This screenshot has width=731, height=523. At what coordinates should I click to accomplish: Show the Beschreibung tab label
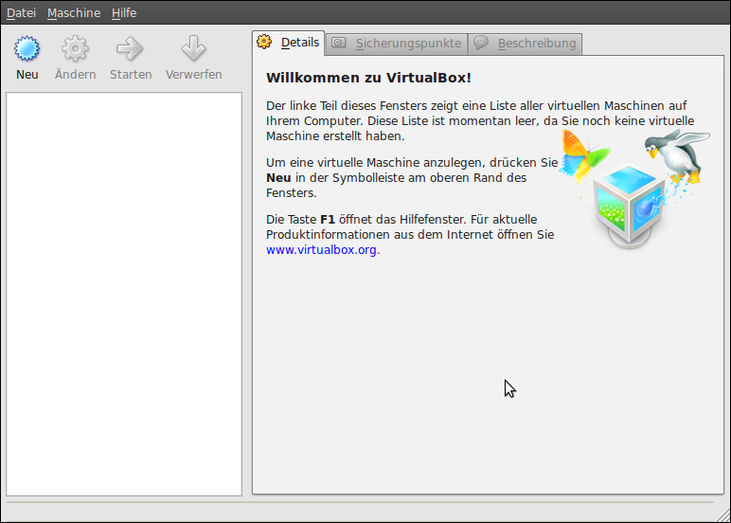pos(536,44)
